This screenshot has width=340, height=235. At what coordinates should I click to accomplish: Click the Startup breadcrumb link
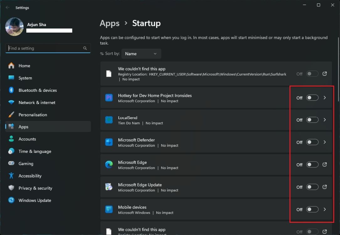pyautogui.click(x=146, y=23)
